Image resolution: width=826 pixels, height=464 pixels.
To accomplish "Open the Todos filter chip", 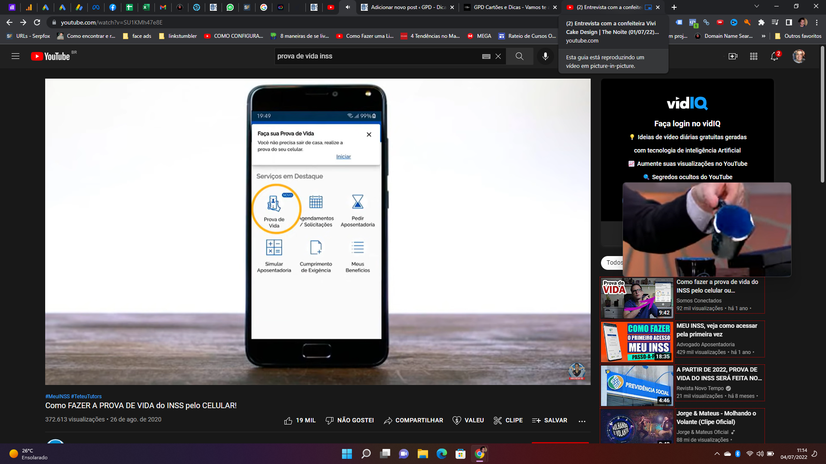I will coord(613,263).
